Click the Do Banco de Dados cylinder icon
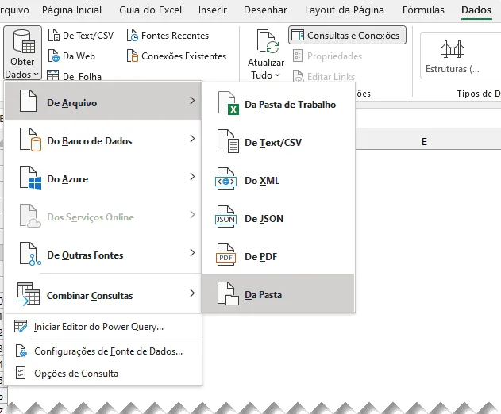The height and width of the screenshot is (414, 501). (x=30, y=140)
